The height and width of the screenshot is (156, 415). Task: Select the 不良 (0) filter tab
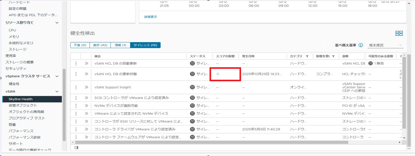[x=80, y=45]
